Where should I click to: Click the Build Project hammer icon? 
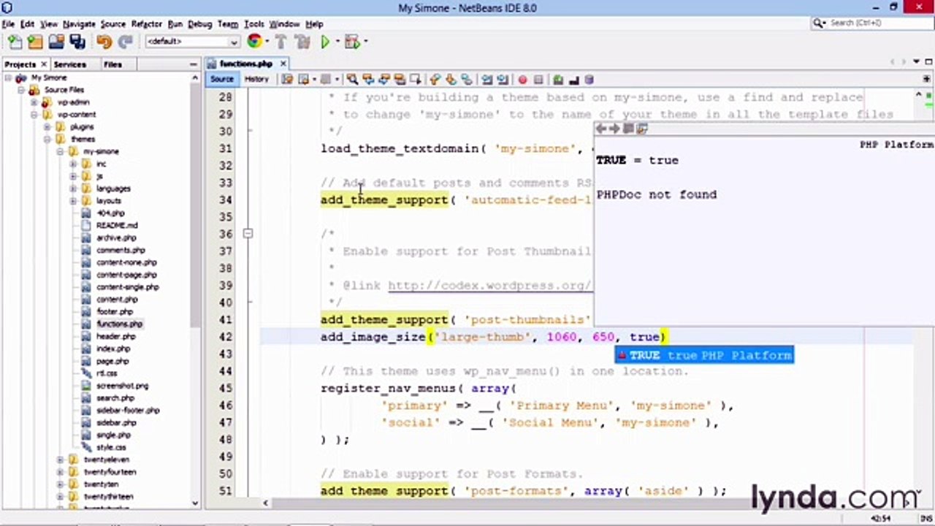click(280, 42)
